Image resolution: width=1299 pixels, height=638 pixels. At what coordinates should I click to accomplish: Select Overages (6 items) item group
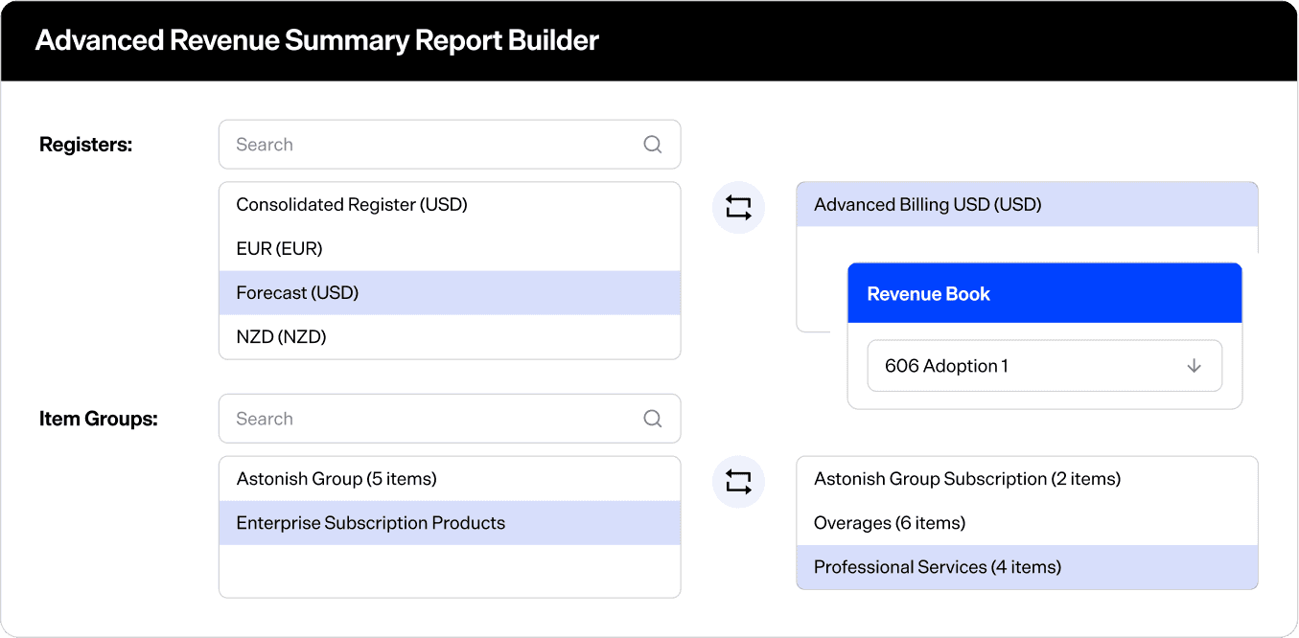(x=1027, y=523)
